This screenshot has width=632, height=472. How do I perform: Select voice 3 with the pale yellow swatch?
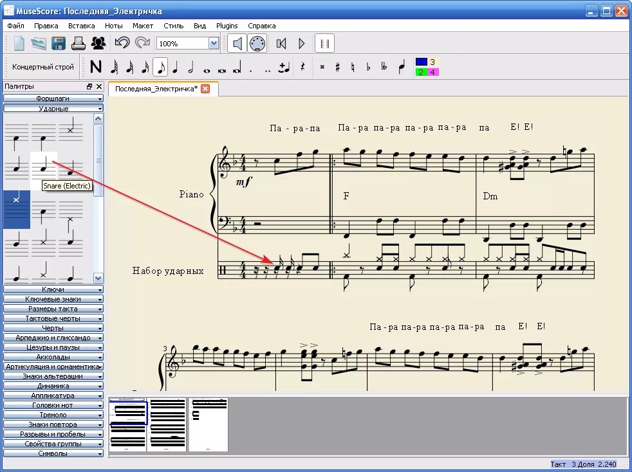(433, 62)
